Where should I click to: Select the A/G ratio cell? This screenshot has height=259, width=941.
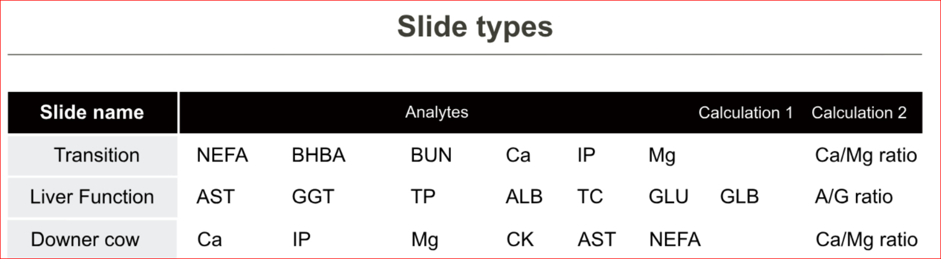point(854,197)
